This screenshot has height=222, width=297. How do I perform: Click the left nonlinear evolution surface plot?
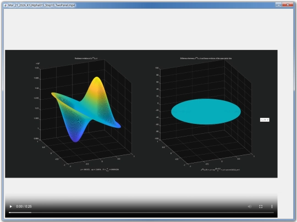(x=86, y=110)
